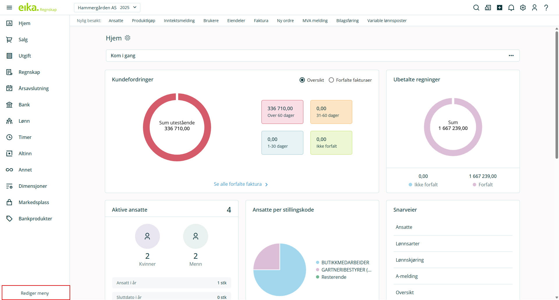Screen dimensions: 559x300
Task: Expand Kom i gang three-dot menu
Action: point(511,56)
